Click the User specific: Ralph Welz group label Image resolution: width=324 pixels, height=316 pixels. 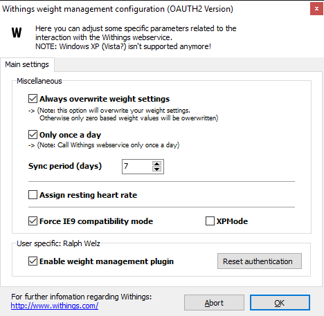click(x=58, y=243)
